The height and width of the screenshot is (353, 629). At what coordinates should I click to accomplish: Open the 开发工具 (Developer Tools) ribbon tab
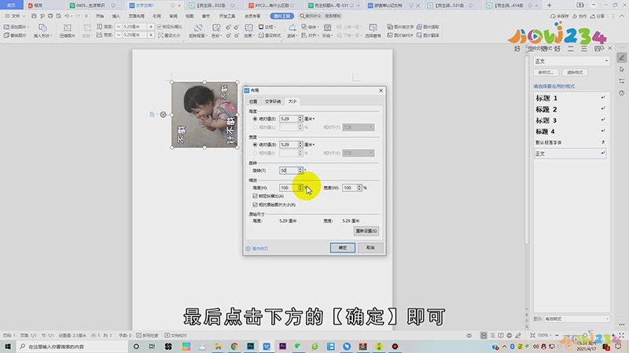point(227,16)
